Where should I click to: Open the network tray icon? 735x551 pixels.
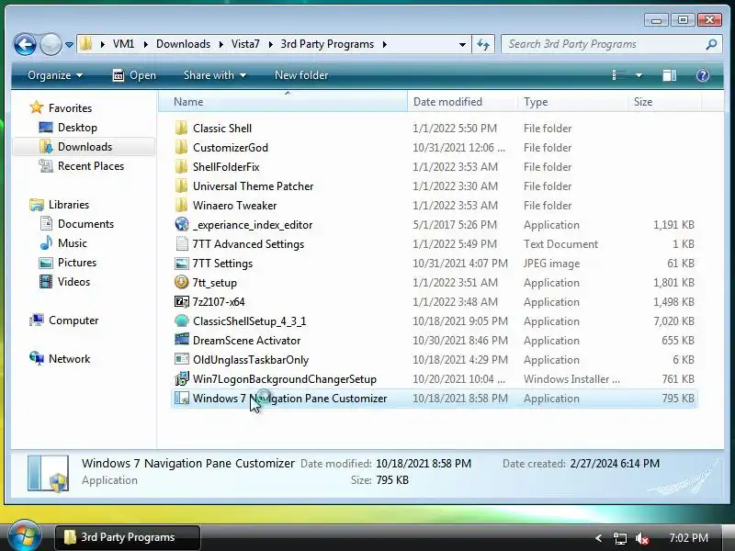(x=619, y=538)
